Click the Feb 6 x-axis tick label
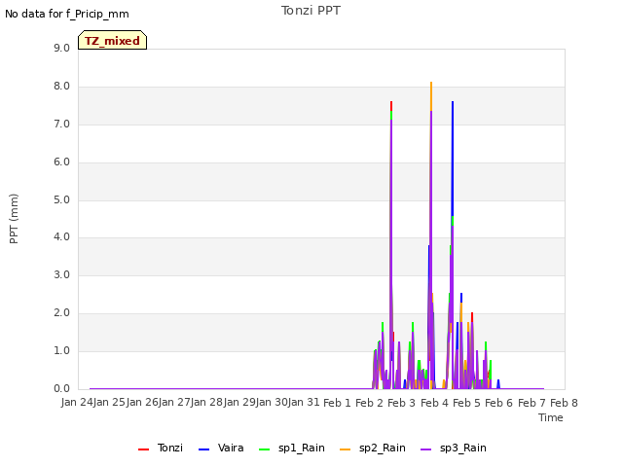The width and height of the screenshot is (623, 467). tap(499, 403)
